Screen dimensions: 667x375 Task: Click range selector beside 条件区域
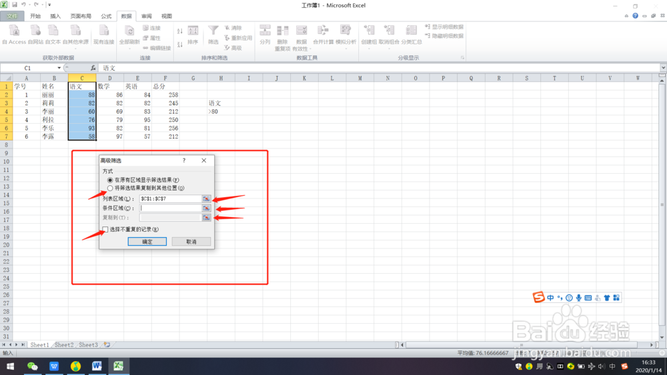pos(206,208)
